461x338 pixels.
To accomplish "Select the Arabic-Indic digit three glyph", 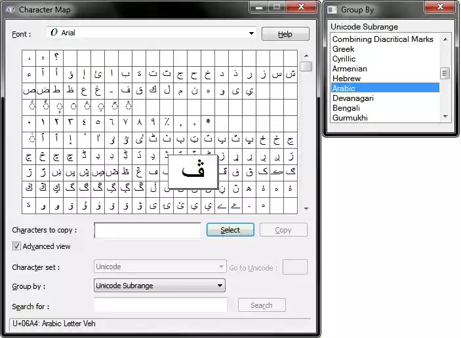I will point(70,122).
